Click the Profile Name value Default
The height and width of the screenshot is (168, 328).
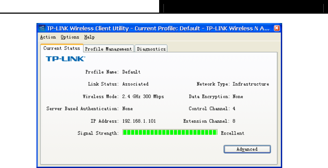tap(131, 72)
